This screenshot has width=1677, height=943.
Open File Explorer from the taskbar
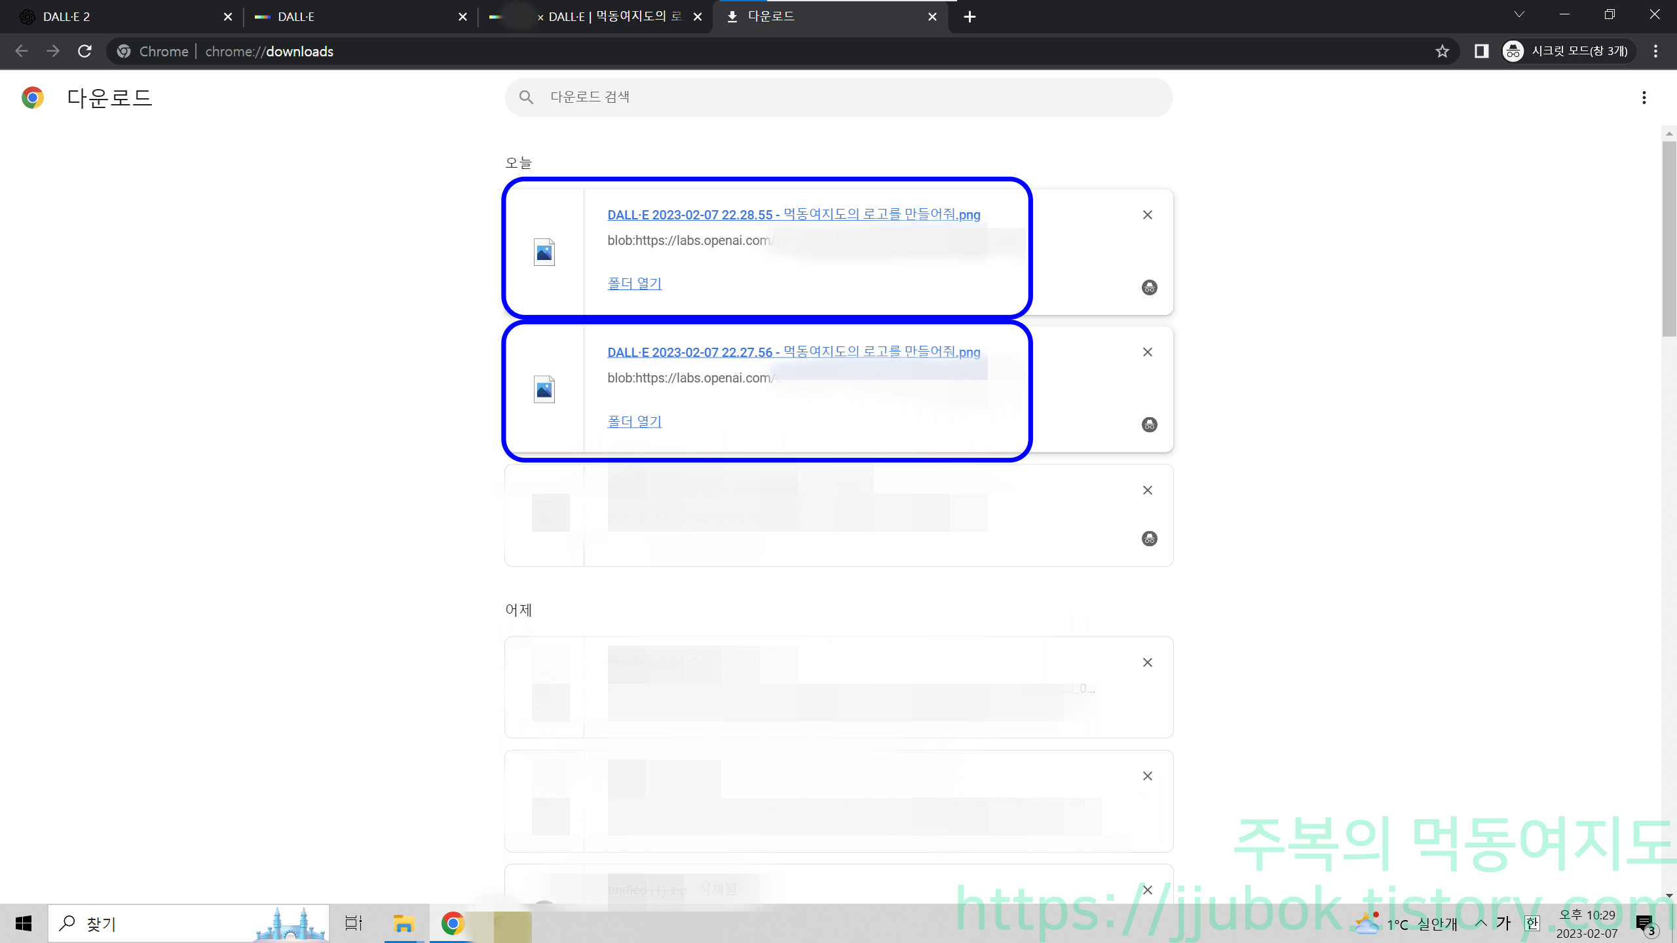(403, 923)
